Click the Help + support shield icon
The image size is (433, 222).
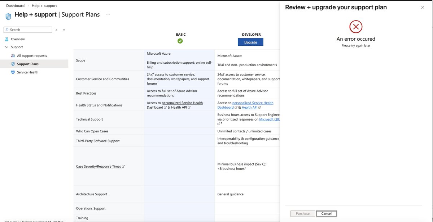click(x=8, y=17)
